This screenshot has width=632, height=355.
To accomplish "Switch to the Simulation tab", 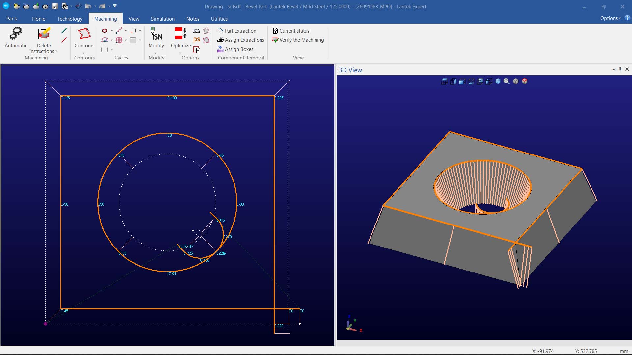I will point(163,19).
